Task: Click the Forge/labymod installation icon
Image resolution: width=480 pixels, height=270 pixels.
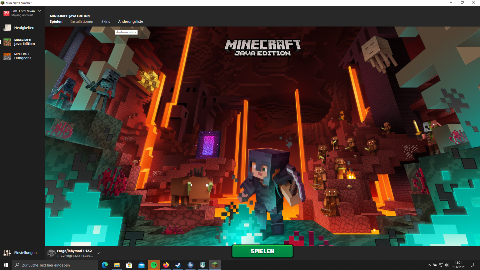Action: (x=51, y=253)
